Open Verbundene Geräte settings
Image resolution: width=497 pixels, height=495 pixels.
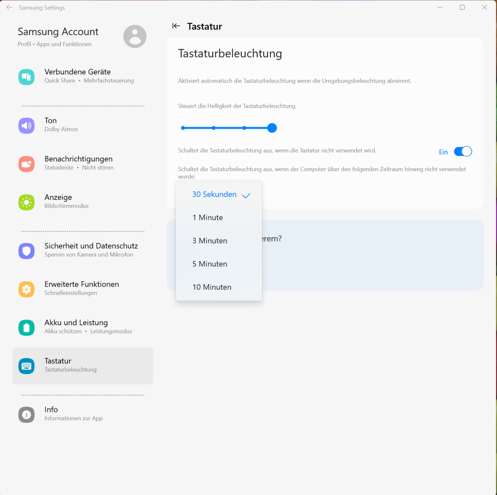coord(83,76)
